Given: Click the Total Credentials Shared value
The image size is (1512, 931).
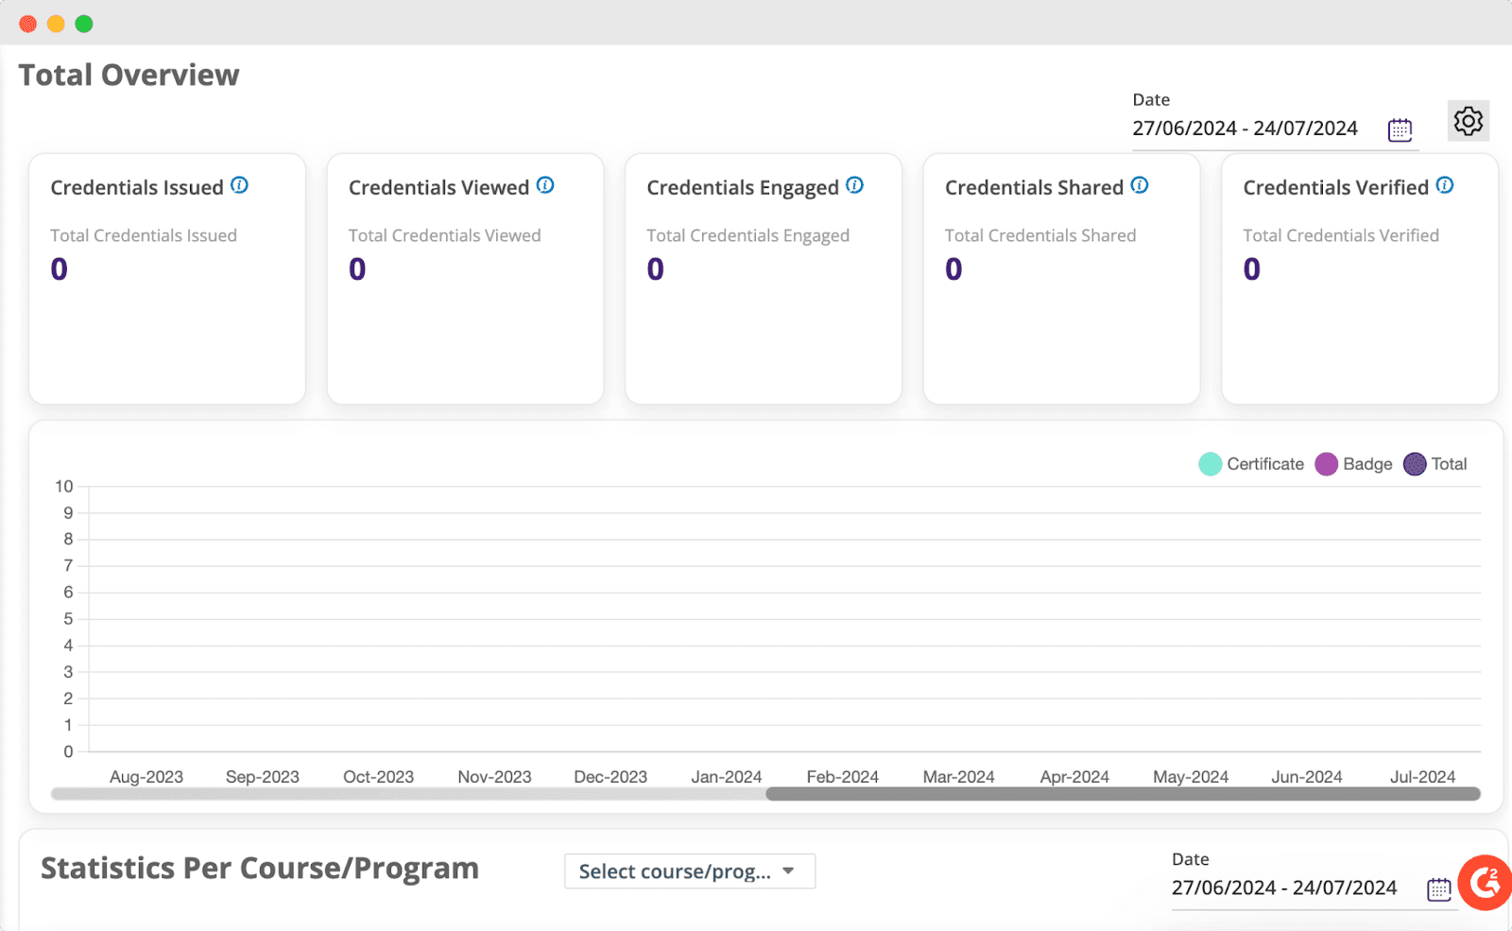Looking at the screenshot, I should tap(954, 269).
